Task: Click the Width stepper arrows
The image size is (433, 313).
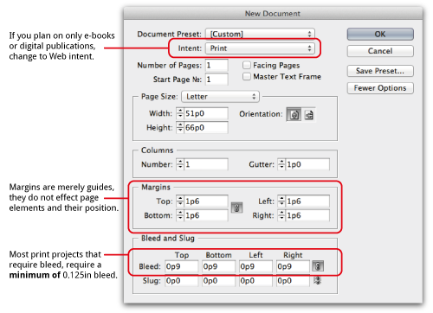Action: (x=180, y=113)
